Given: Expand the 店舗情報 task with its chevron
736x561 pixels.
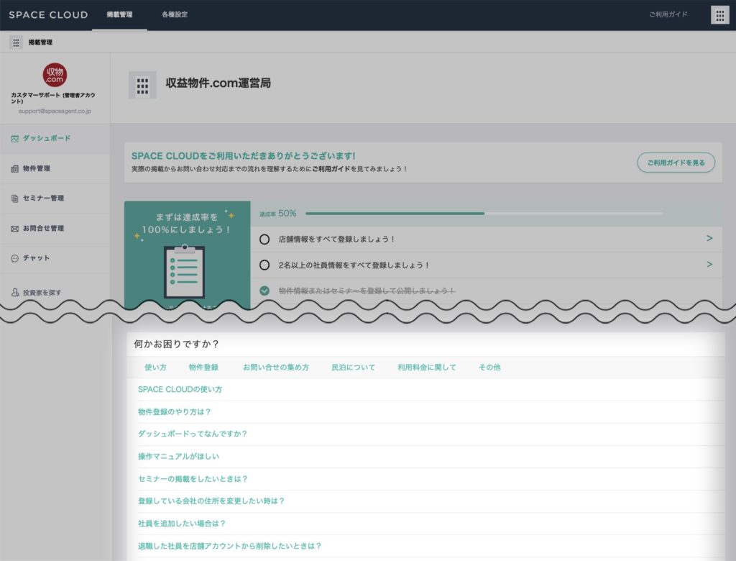Looking at the screenshot, I should [x=709, y=239].
